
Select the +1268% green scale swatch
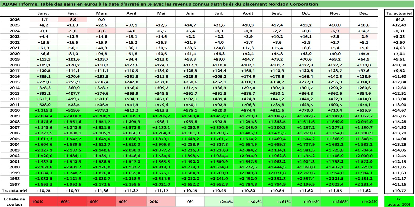click(335, 201)
